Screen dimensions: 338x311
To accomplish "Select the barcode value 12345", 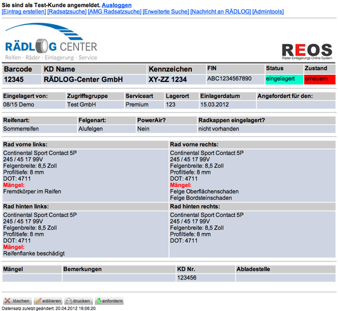I will pyautogui.click(x=14, y=80).
